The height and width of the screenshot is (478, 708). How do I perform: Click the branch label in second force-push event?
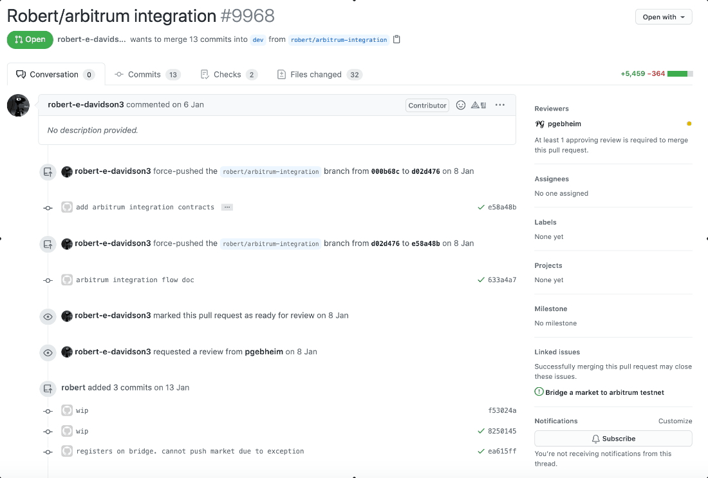271,244
